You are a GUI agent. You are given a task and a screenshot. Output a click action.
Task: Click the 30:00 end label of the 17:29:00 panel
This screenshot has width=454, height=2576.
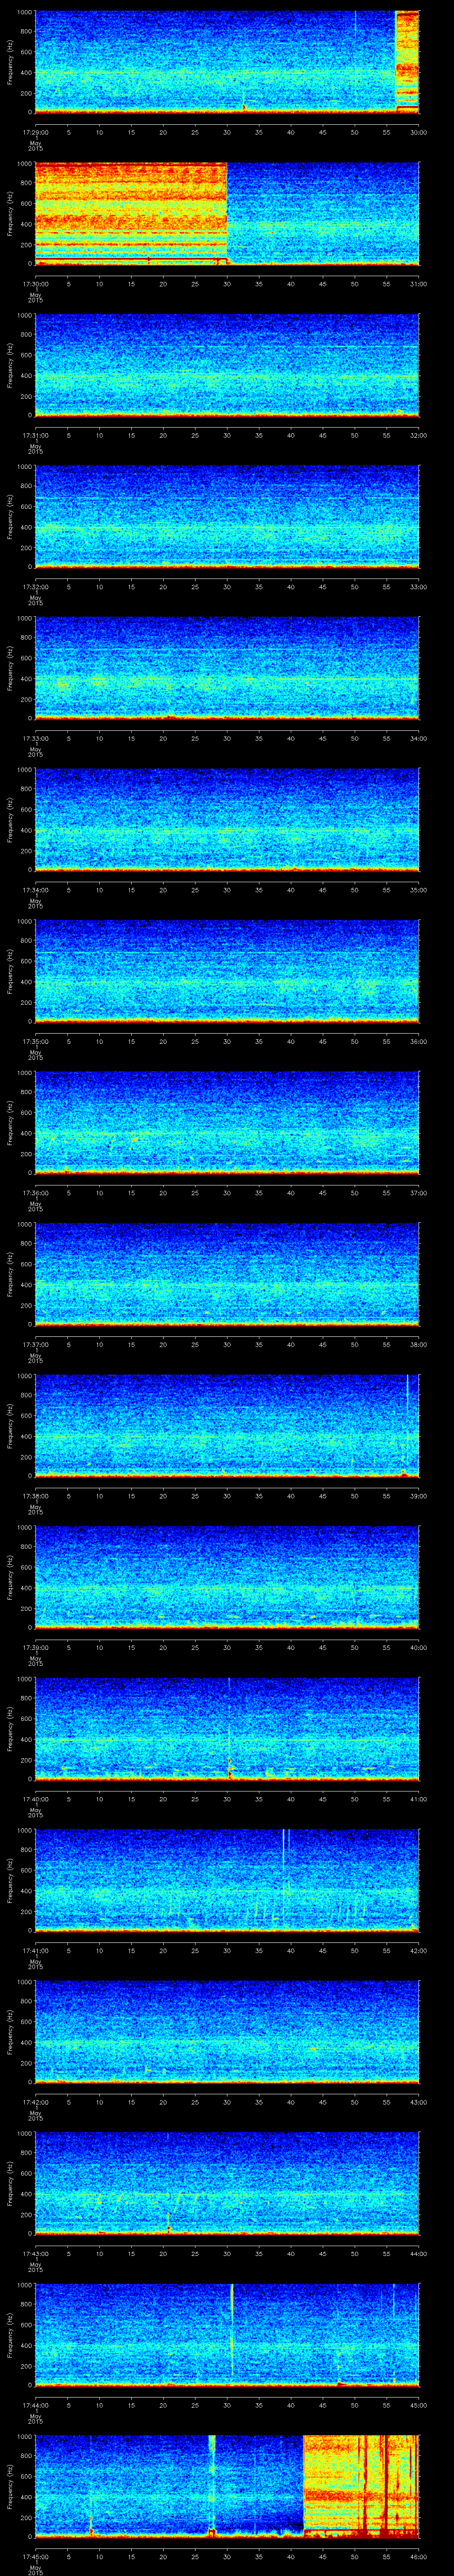coord(418,131)
